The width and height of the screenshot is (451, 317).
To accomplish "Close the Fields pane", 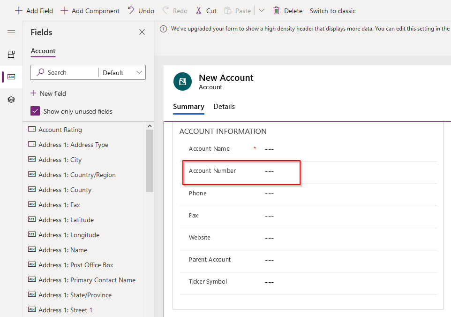I will coord(142,32).
